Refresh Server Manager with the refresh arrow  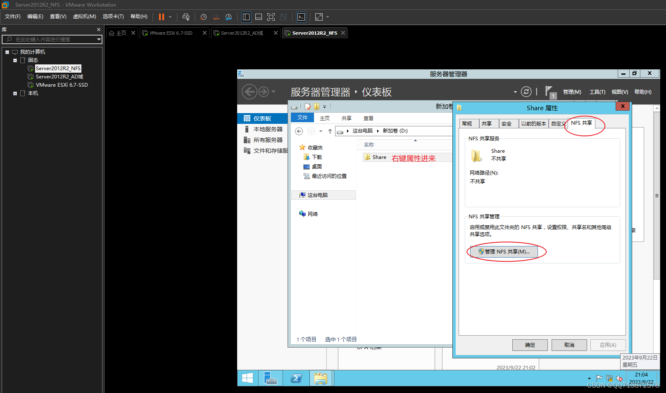(526, 92)
